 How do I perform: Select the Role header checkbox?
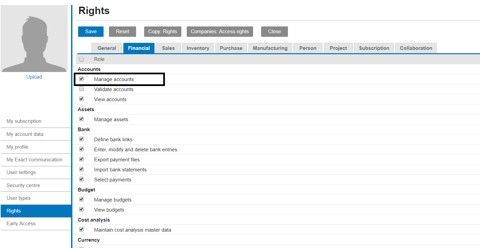point(81,59)
